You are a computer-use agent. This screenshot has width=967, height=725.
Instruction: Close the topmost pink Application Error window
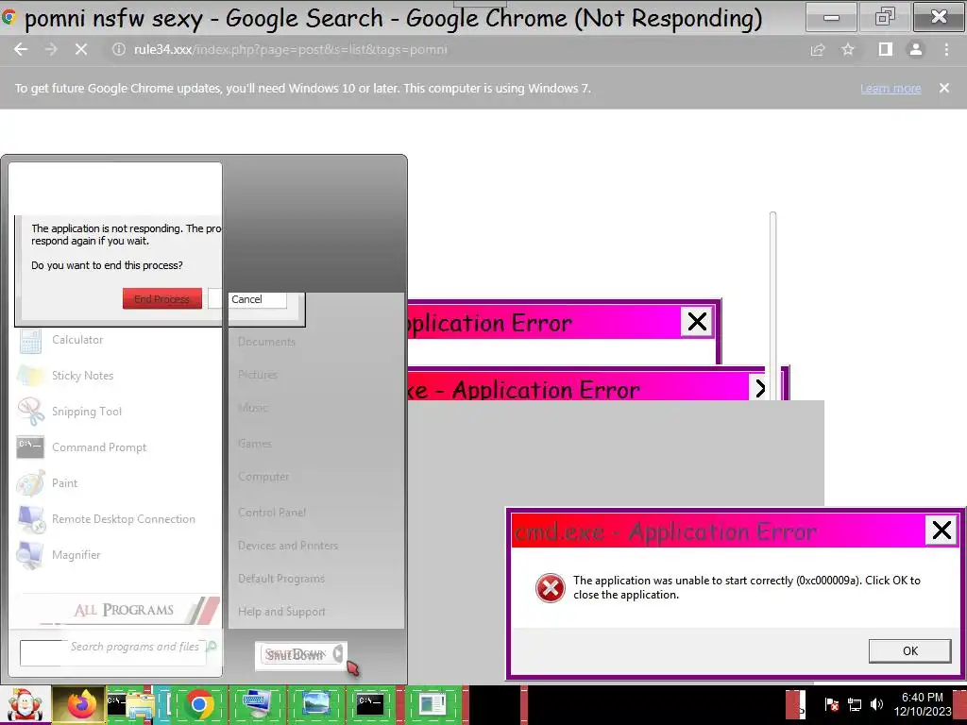pos(697,322)
